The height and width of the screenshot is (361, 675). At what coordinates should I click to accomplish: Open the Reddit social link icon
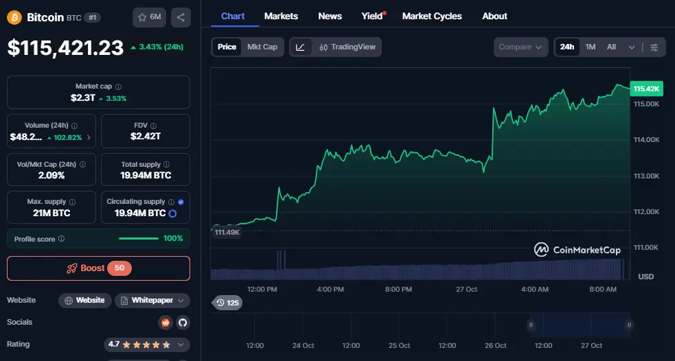click(x=165, y=322)
